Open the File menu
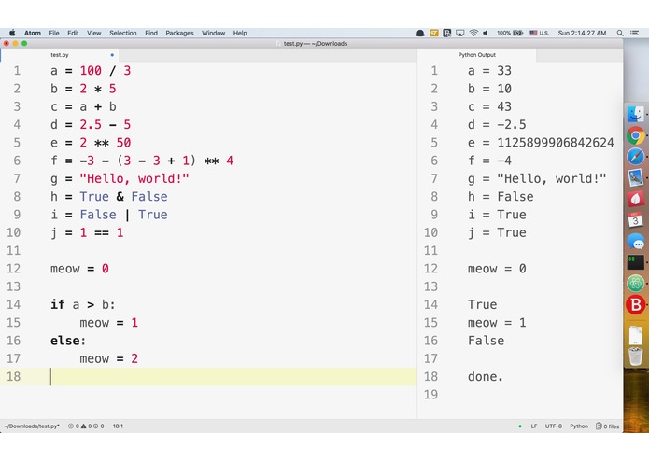This screenshot has height=461, width=649. (x=54, y=33)
